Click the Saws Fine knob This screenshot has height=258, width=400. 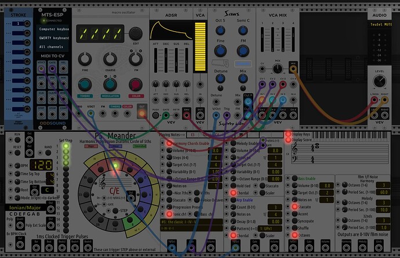220,51
